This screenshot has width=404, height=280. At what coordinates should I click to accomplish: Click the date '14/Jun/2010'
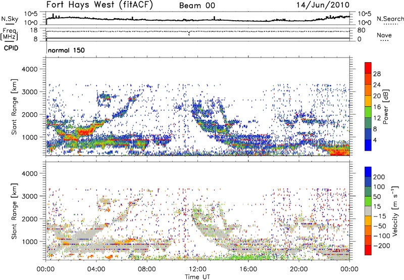[x=323, y=5]
